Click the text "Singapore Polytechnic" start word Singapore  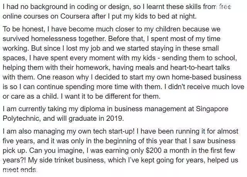coord(212,109)
